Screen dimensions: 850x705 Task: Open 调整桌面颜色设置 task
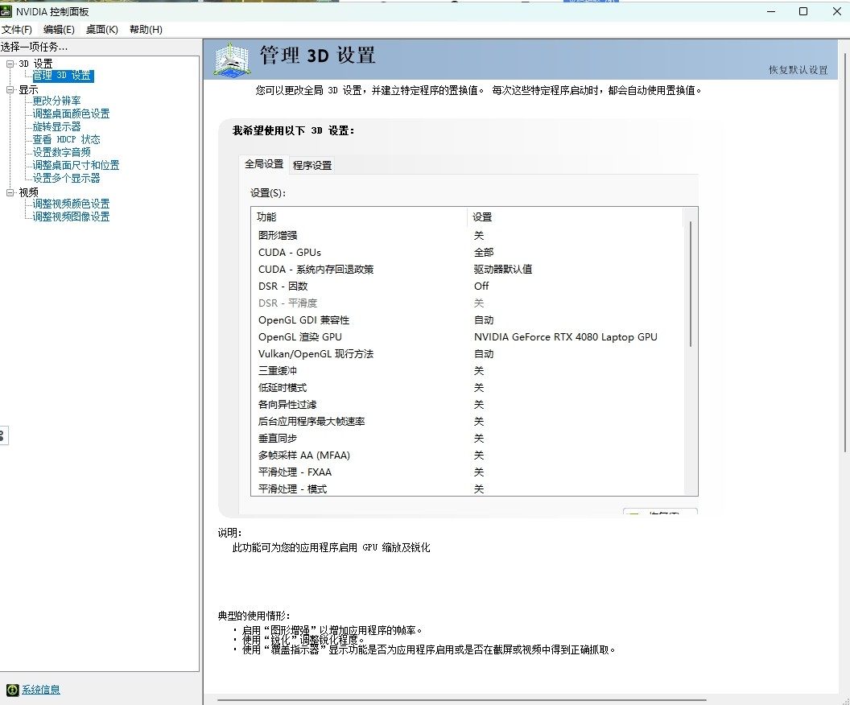[x=71, y=113]
